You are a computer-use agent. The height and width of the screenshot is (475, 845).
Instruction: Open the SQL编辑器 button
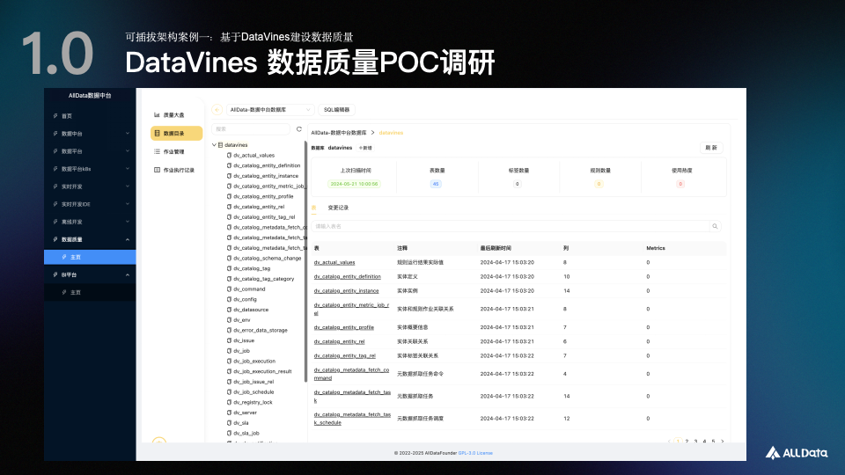pos(337,110)
